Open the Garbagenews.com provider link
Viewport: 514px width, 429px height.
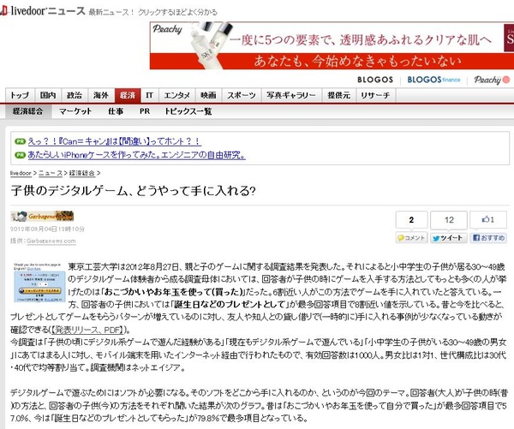click(x=51, y=241)
